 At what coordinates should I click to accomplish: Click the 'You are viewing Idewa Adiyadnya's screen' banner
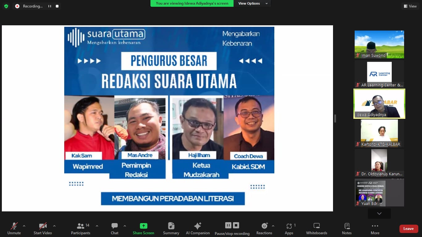tap(192, 3)
